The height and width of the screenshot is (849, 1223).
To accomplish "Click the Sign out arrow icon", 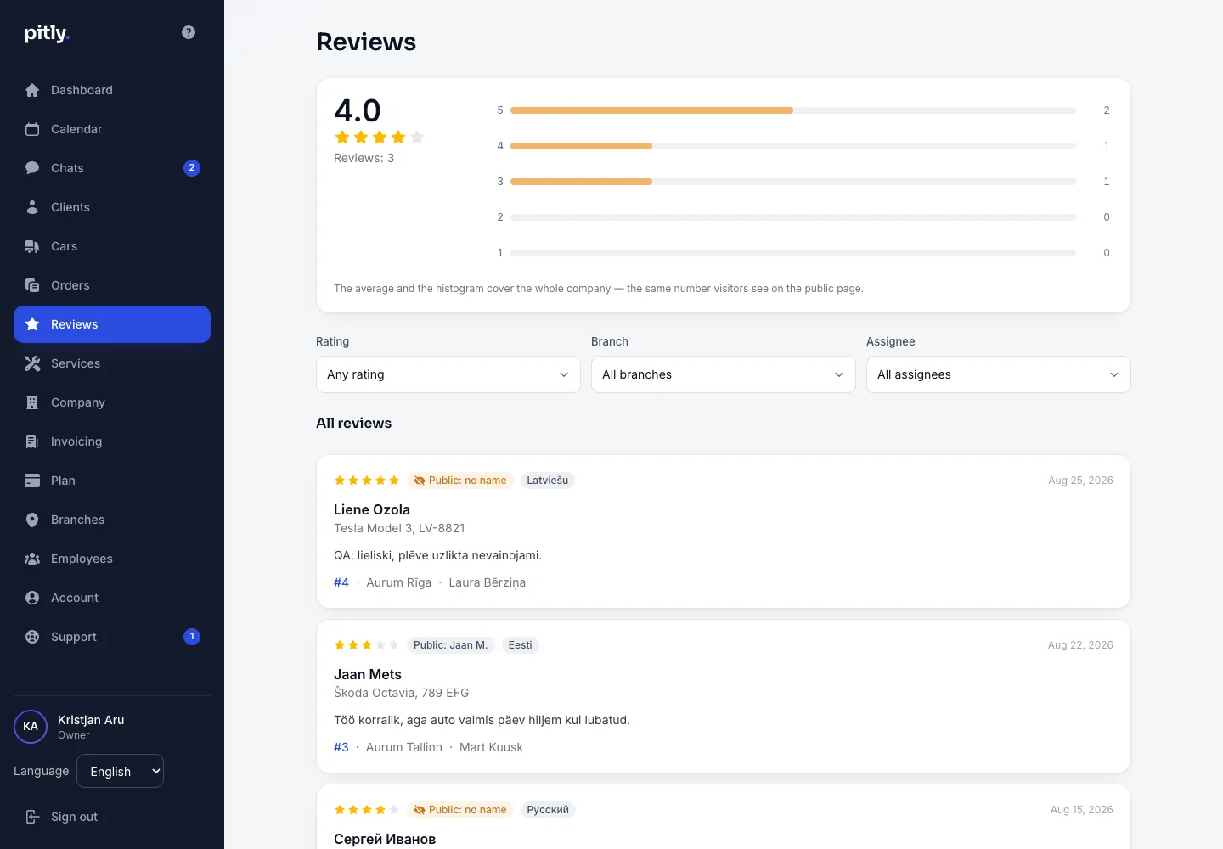I will coord(32,817).
